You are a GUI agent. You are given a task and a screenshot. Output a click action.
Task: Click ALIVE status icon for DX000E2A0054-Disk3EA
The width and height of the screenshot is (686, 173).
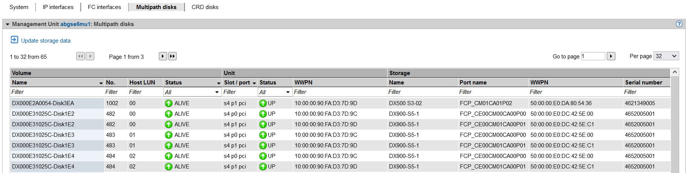(x=169, y=103)
